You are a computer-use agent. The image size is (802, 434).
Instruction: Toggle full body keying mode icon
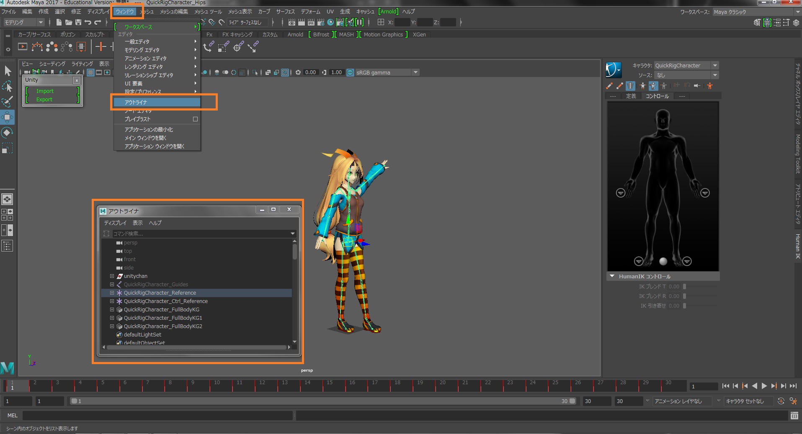click(x=643, y=86)
